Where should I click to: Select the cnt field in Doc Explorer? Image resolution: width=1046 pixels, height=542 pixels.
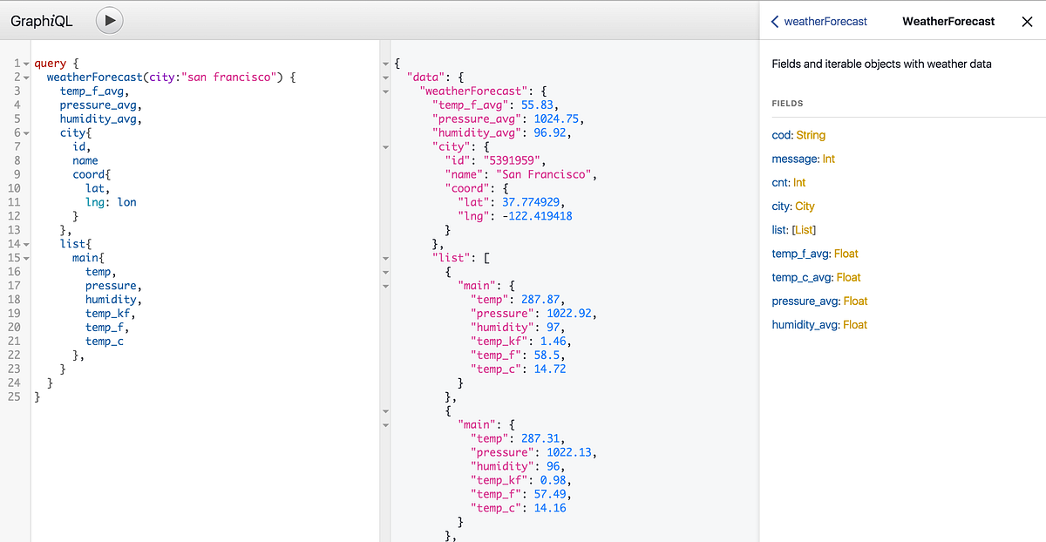click(x=780, y=182)
